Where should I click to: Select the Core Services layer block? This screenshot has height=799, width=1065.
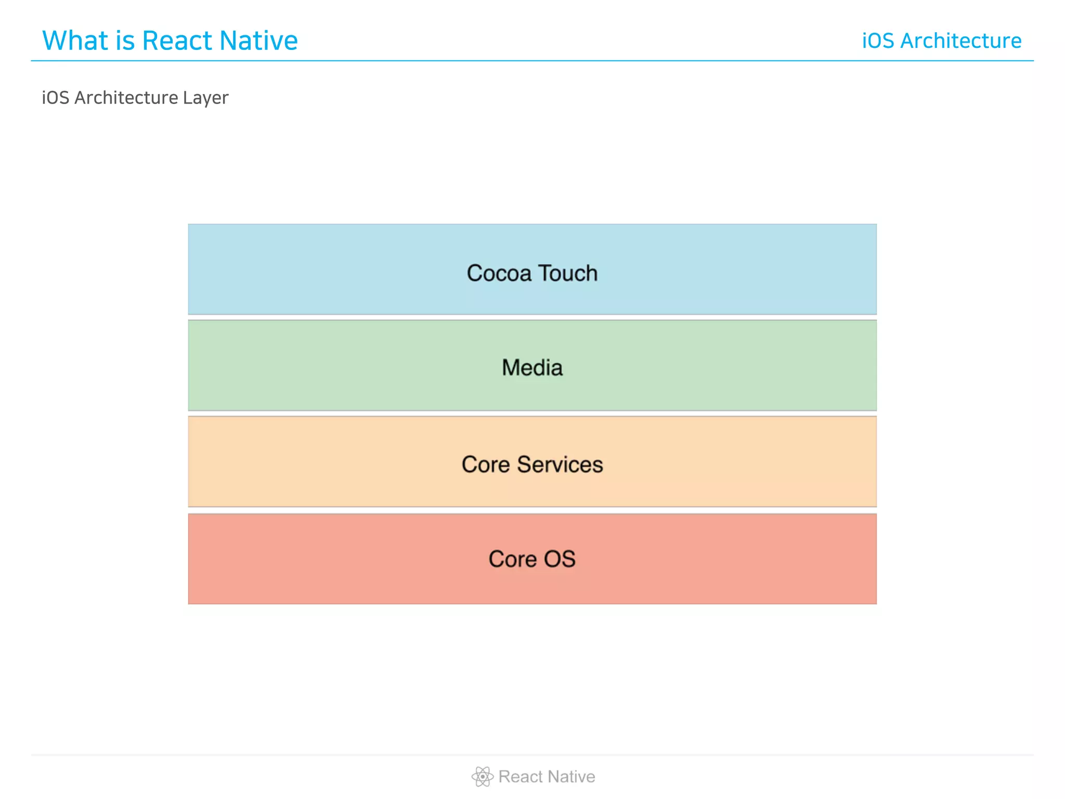point(532,461)
